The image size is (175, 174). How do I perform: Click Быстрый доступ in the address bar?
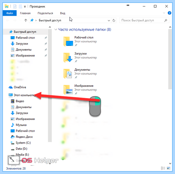click(x=50, y=20)
